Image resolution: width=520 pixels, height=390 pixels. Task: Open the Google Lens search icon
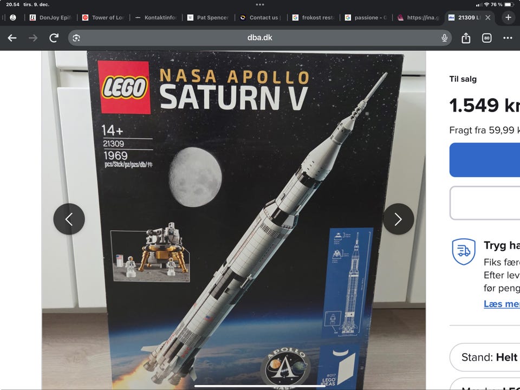pyautogui.click(x=76, y=38)
